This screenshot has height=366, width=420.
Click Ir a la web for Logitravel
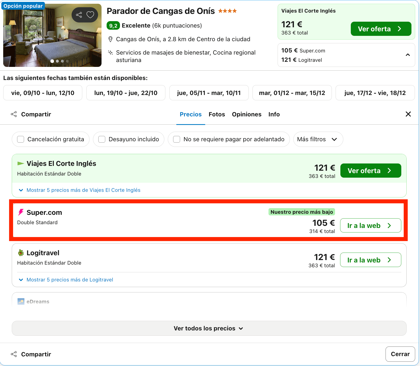point(371,260)
